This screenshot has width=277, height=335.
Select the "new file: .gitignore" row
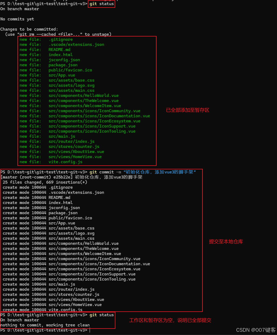click(46, 39)
